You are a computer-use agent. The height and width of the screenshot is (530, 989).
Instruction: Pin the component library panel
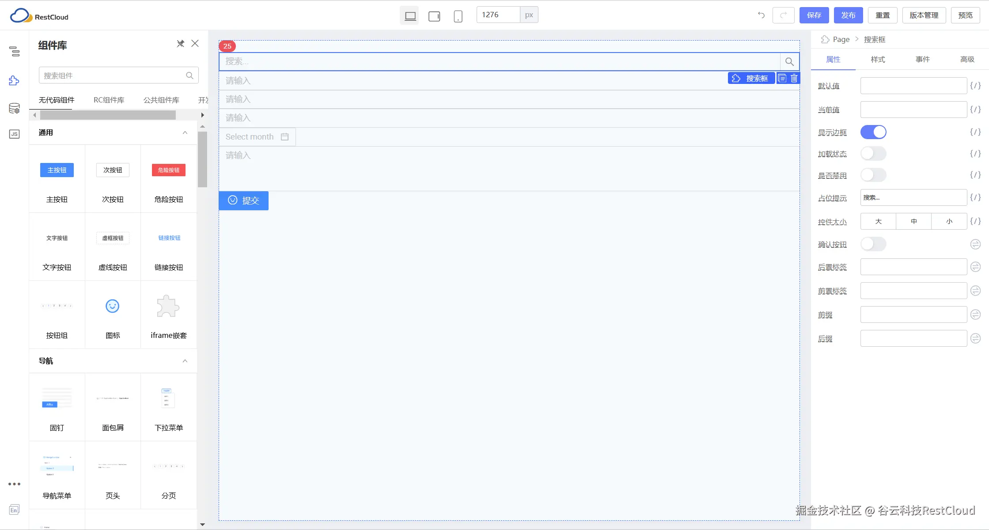click(180, 43)
